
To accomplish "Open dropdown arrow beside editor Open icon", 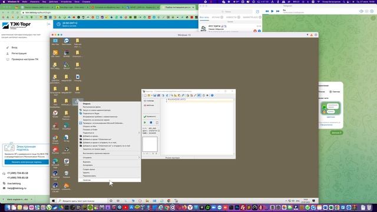I will (x=152, y=95).
